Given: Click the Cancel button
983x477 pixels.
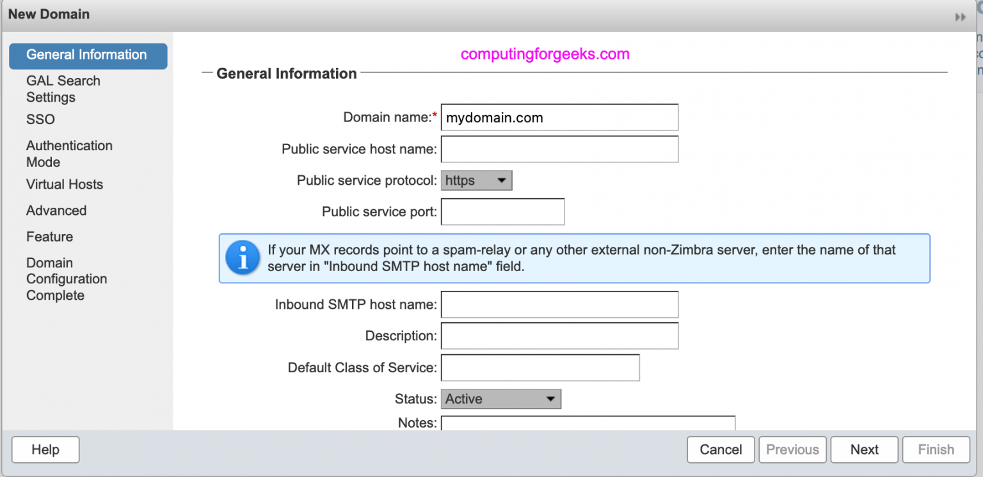Looking at the screenshot, I should (720, 450).
